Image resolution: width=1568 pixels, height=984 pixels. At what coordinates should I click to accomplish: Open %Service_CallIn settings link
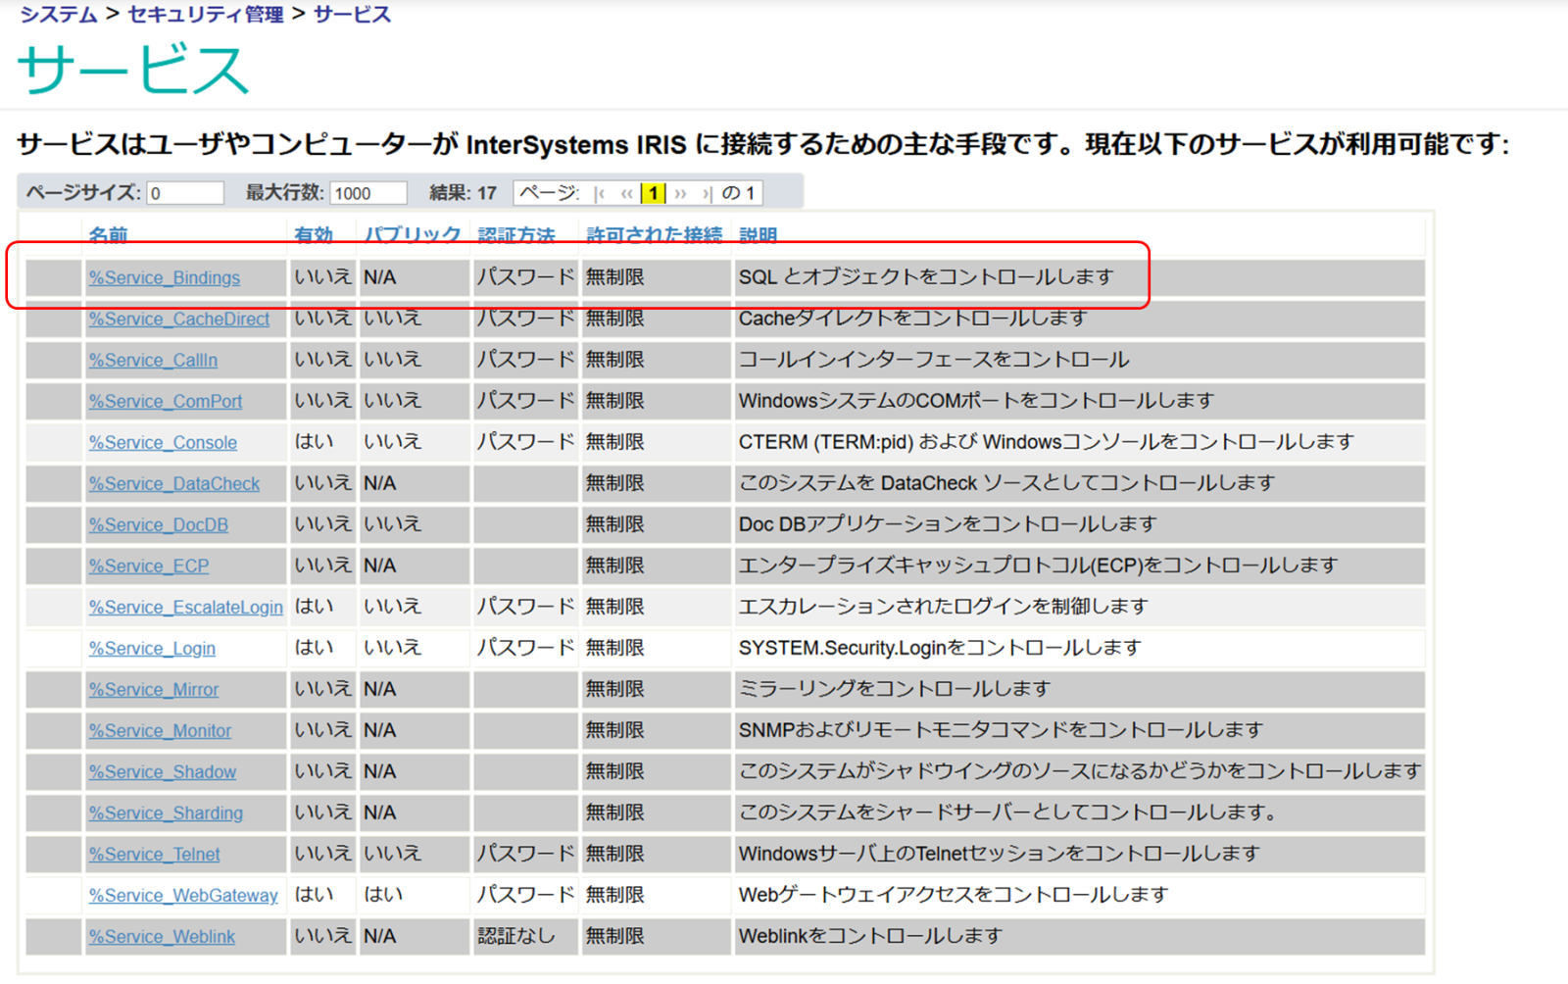pyautogui.click(x=153, y=361)
